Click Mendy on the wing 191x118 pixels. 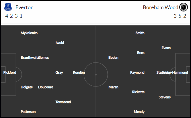[139, 112]
